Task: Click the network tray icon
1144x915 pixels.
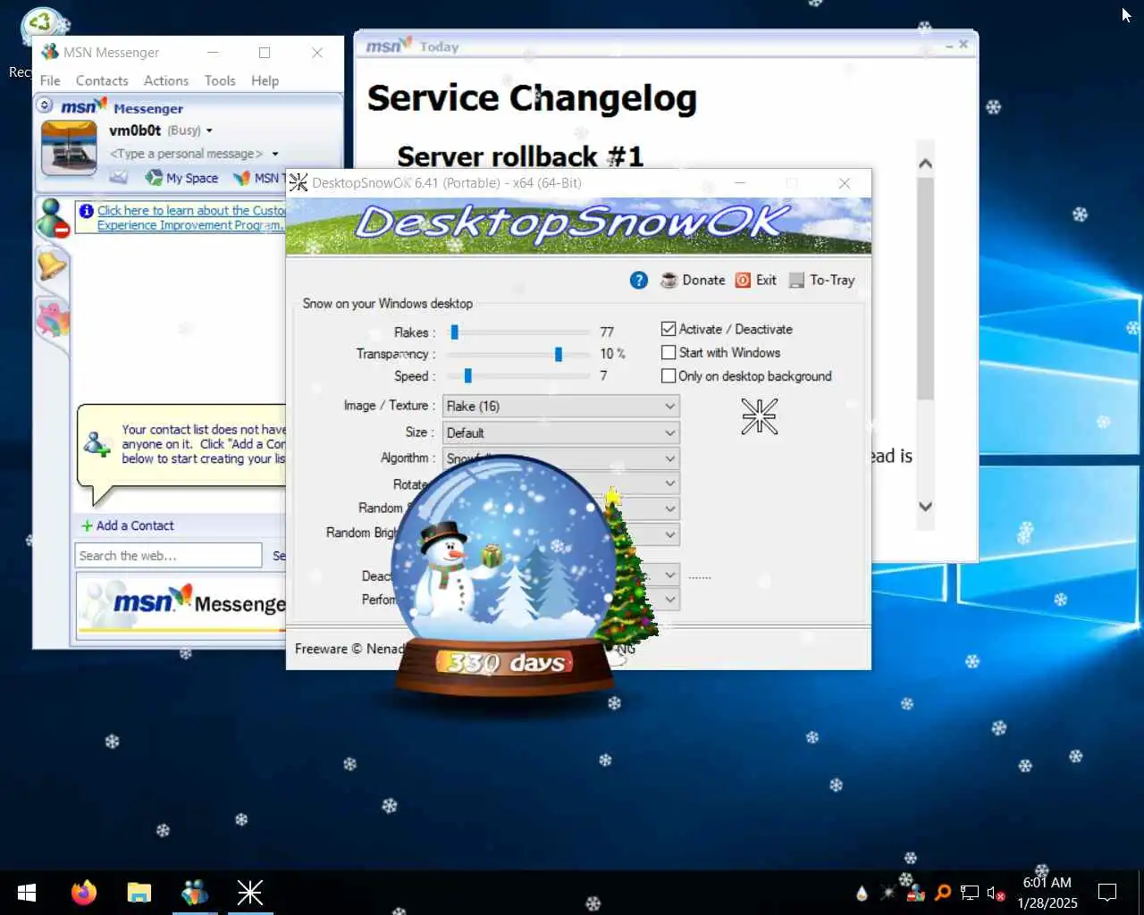Action: [x=970, y=892]
